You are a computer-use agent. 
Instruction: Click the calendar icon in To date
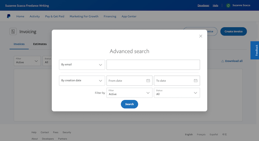(196, 81)
